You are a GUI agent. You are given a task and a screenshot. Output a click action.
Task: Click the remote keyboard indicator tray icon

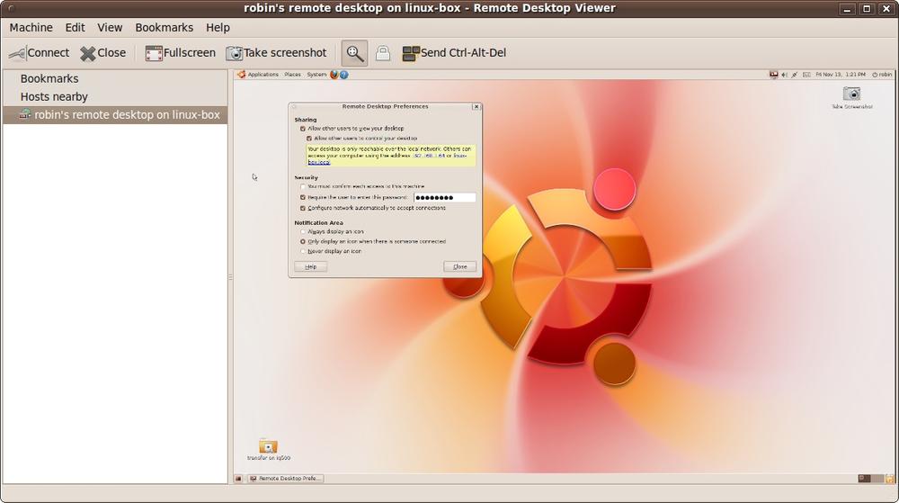(806, 75)
